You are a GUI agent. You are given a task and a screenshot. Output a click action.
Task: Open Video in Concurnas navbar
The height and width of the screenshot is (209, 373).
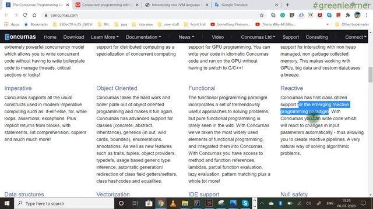coord(217,37)
